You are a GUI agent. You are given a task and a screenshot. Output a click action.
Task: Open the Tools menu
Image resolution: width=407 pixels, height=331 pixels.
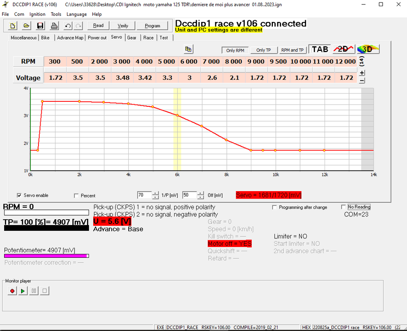(x=56, y=14)
